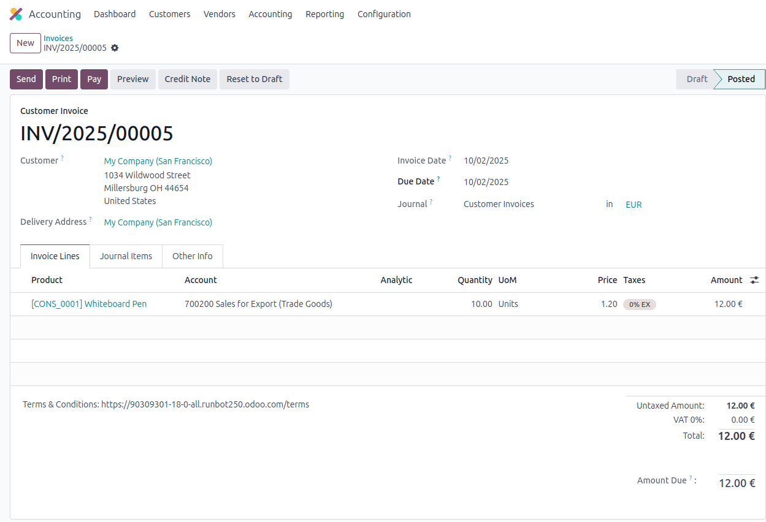Click the New button

click(26, 43)
